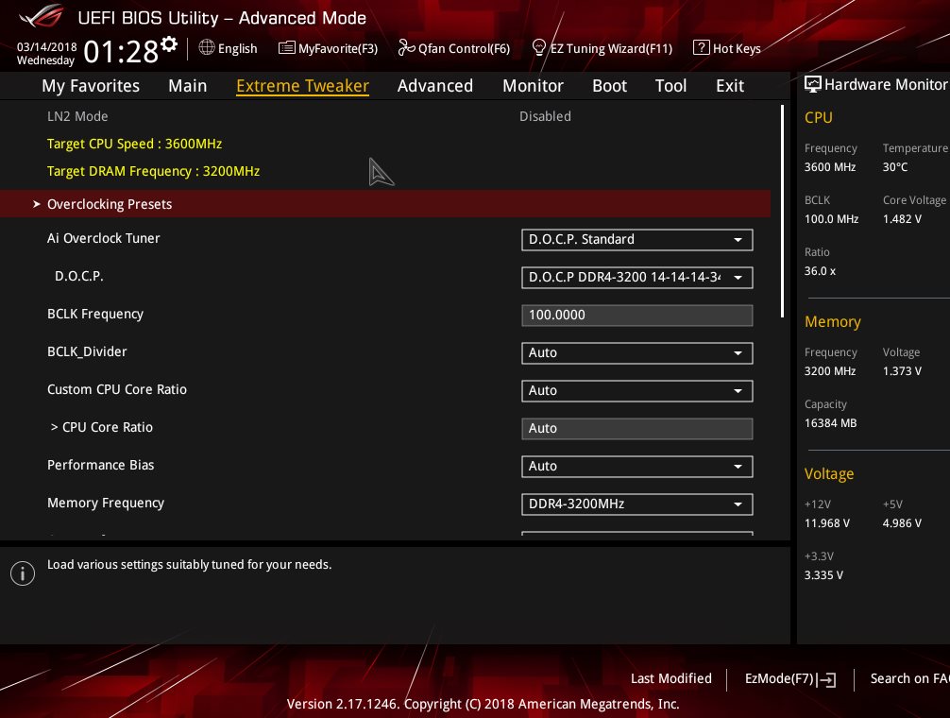Open the Ai Overclock Tuner dropdown

636,240
